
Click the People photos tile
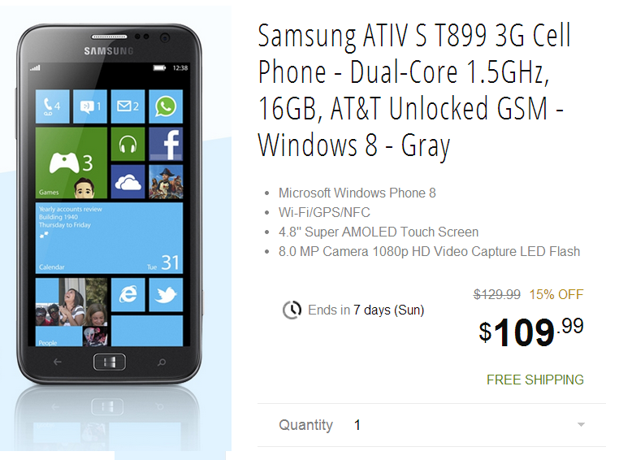click(x=71, y=312)
